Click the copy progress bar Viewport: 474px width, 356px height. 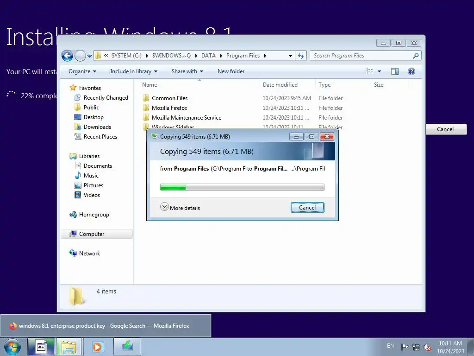(242, 187)
